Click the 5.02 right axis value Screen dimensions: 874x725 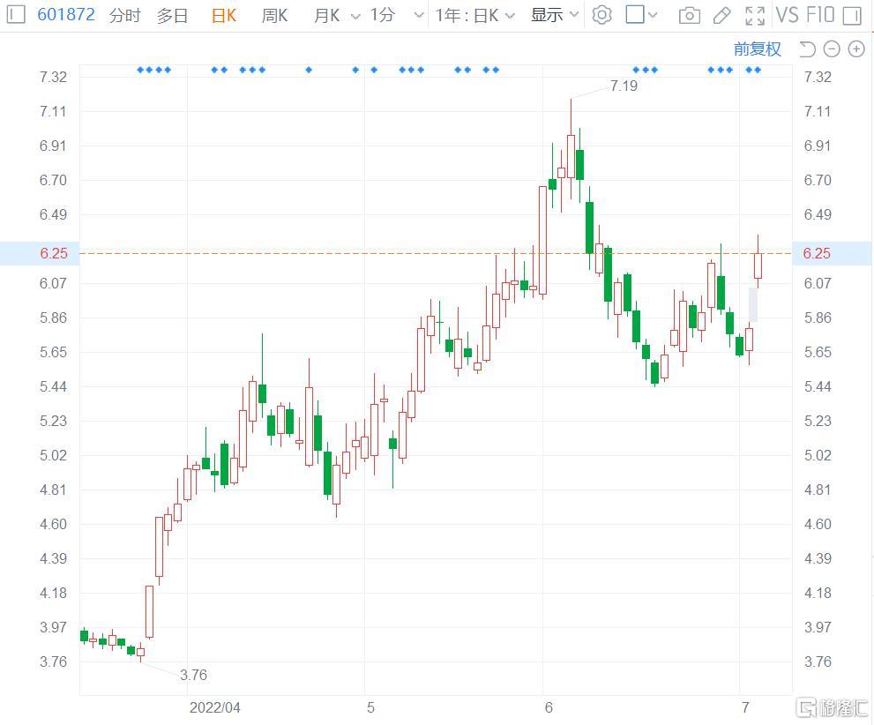click(818, 455)
